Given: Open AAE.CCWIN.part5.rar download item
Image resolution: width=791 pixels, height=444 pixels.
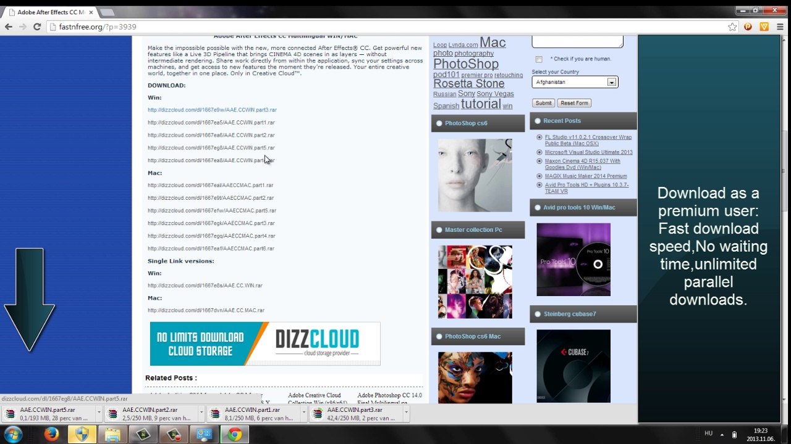Looking at the screenshot, I should 49,414.
